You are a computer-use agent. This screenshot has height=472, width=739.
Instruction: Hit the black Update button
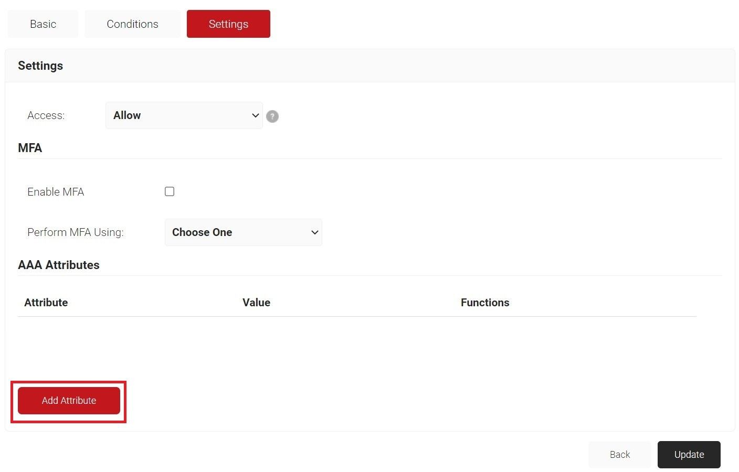point(689,455)
